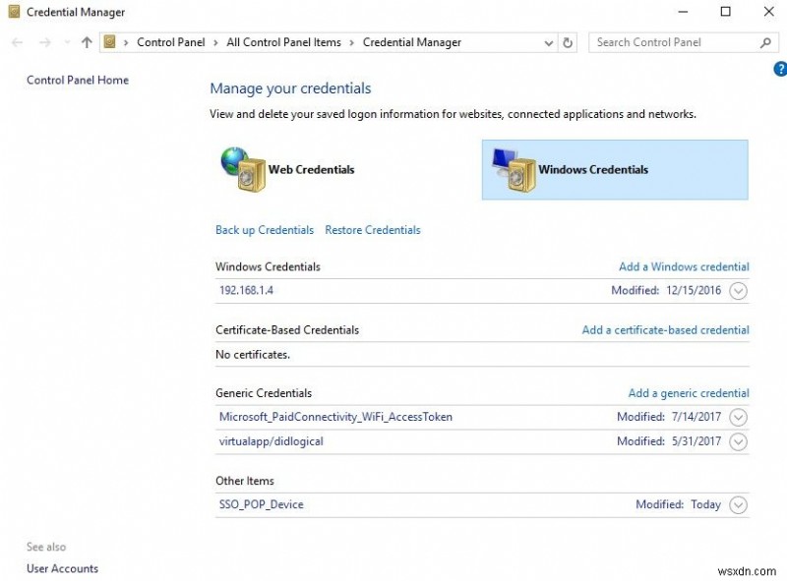Click the back navigation arrow
The width and height of the screenshot is (787, 581).
[x=18, y=42]
